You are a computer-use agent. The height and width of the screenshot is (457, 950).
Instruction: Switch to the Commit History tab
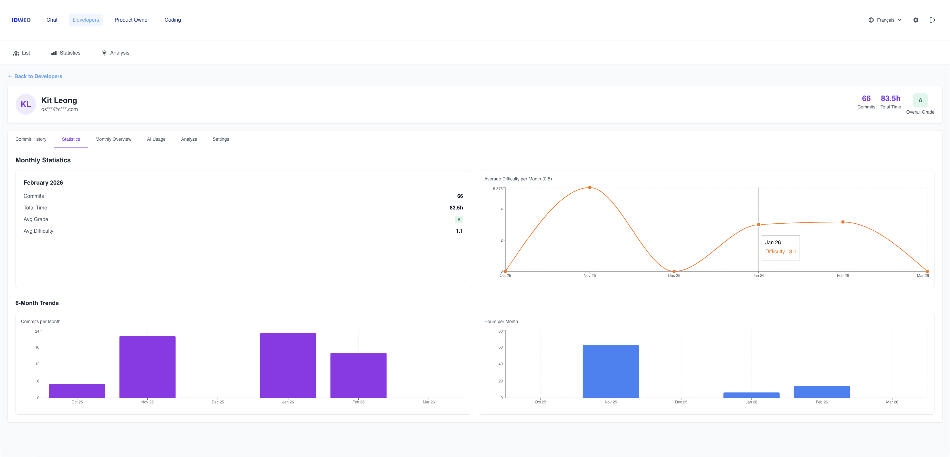pyautogui.click(x=31, y=139)
